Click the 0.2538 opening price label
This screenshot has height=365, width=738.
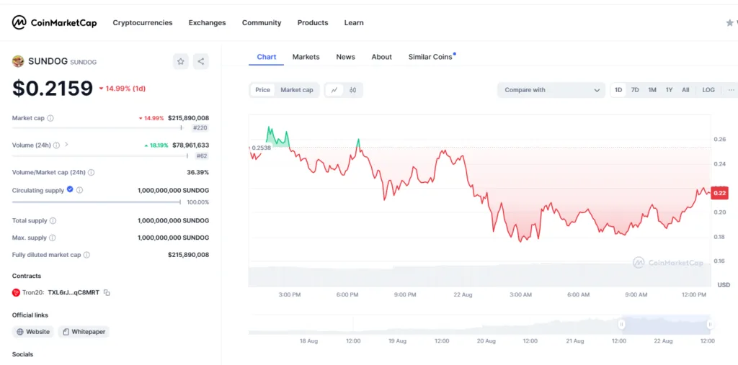point(261,148)
